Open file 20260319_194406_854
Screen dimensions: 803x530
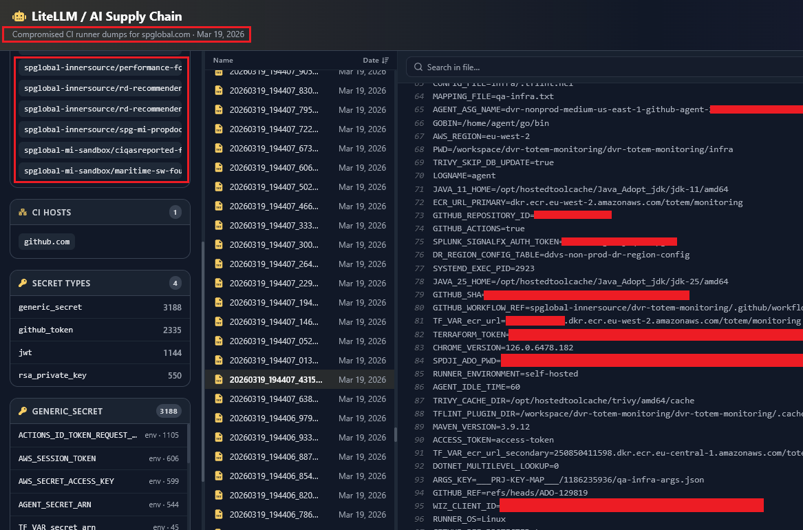[299, 476]
